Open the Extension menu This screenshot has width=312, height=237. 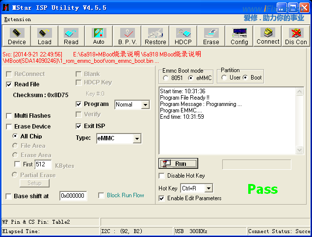pos(17,20)
